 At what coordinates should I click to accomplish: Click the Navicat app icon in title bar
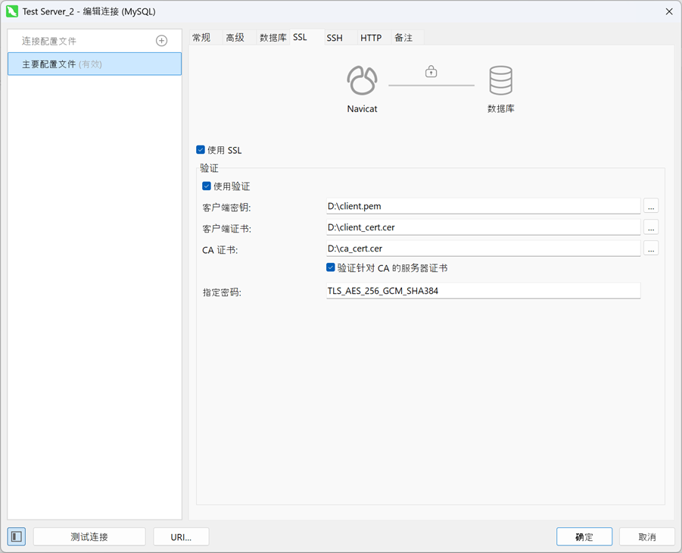click(x=12, y=11)
